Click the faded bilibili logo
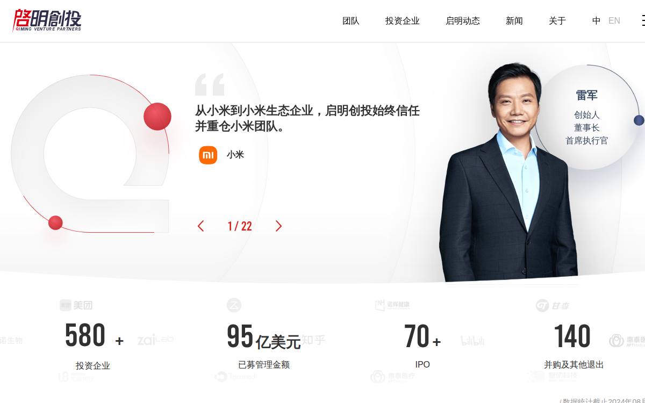This screenshot has width=645, height=403. pyautogui.click(x=472, y=340)
